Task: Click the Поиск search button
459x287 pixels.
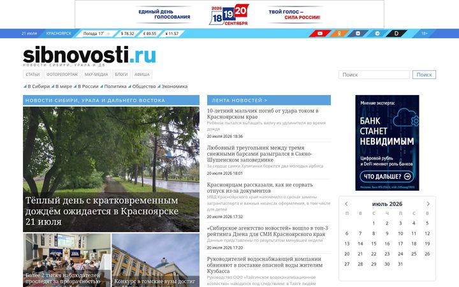Action: coord(424,75)
